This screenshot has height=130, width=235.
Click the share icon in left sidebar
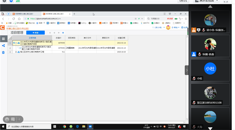coord(3,46)
